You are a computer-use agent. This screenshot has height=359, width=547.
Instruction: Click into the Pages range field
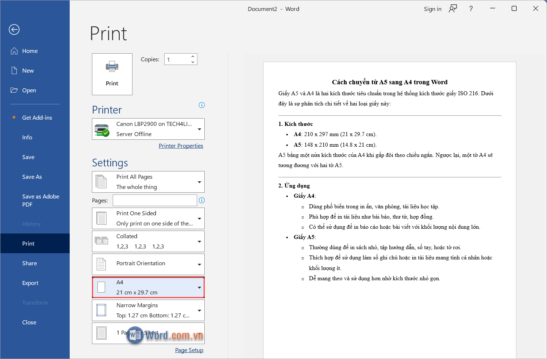pyautogui.click(x=155, y=200)
